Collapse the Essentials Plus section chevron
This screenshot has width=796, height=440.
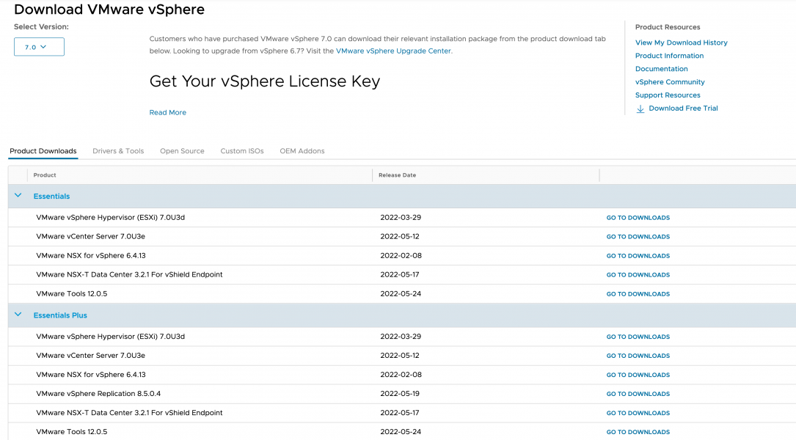click(x=18, y=315)
